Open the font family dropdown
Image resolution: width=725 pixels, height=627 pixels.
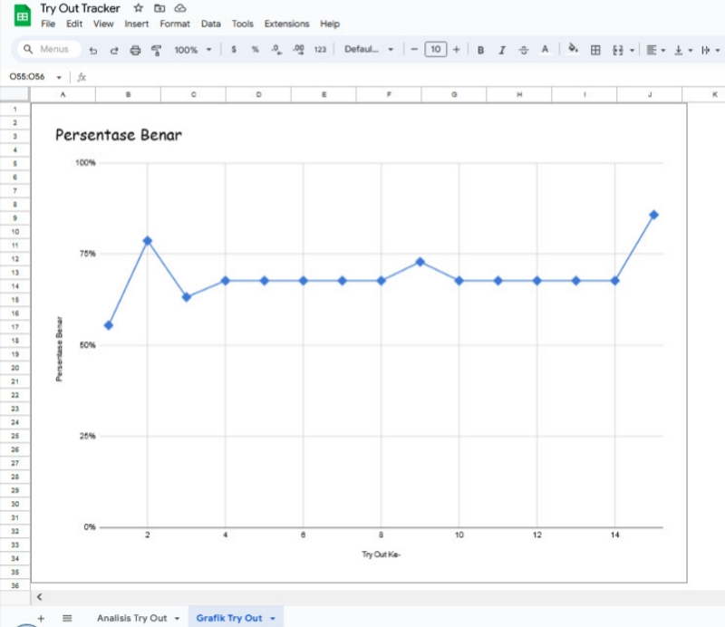pyautogui.click(x=369, y=49)
